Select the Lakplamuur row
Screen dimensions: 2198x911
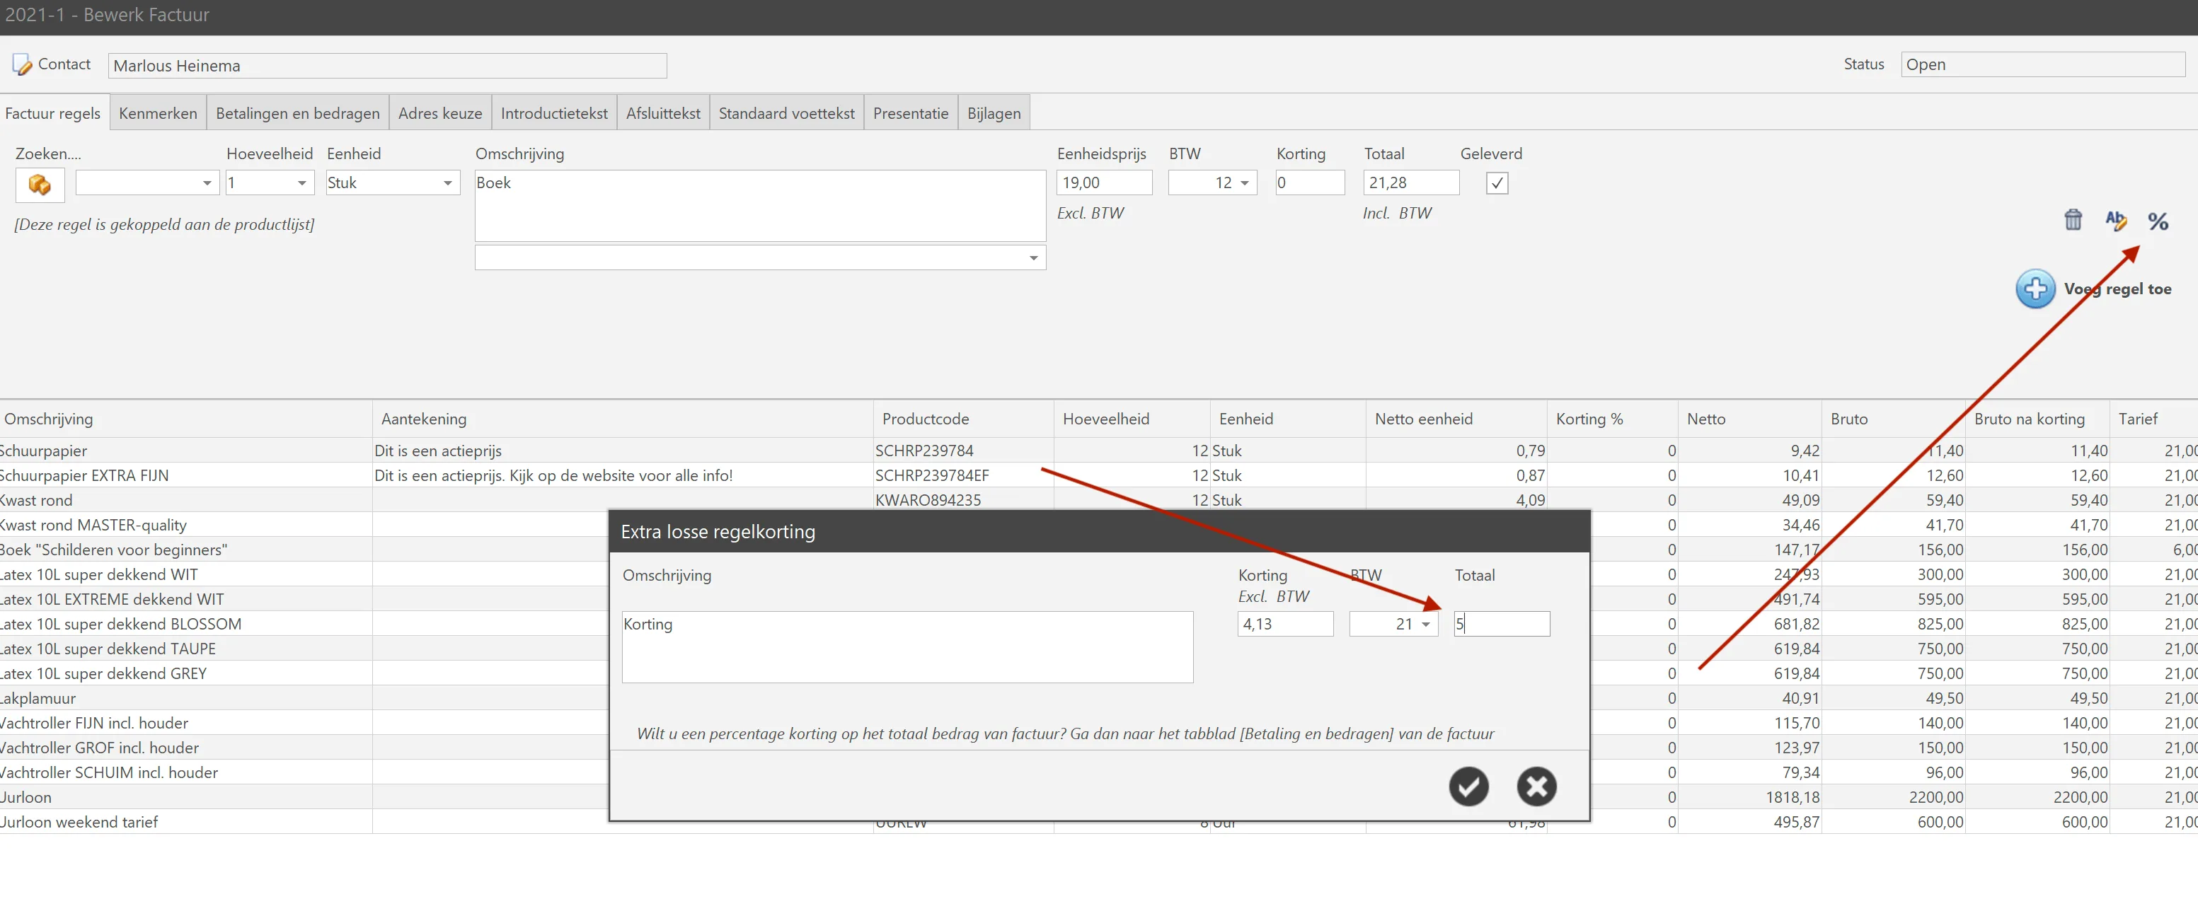point(304,698)
